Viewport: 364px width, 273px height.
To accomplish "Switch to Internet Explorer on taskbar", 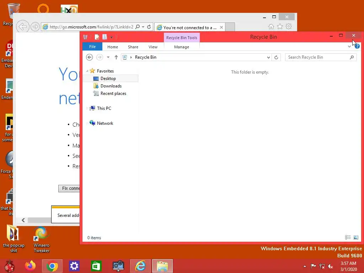I will 140,266.
